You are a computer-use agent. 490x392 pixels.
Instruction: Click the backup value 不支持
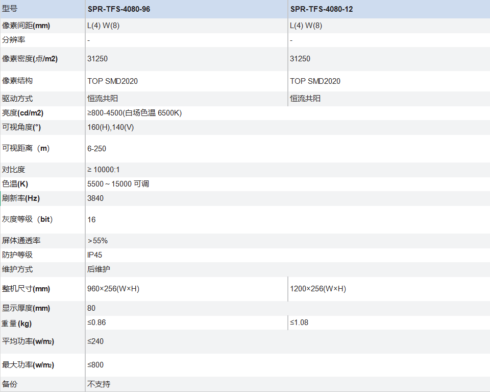coord(99,384)
